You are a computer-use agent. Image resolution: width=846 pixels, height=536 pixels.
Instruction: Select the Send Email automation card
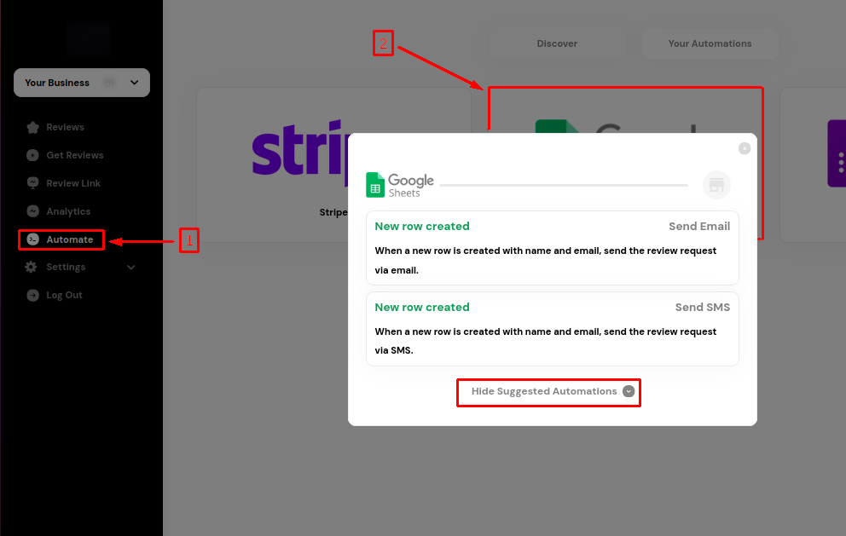pyautogui.click(x=552, y=248)
